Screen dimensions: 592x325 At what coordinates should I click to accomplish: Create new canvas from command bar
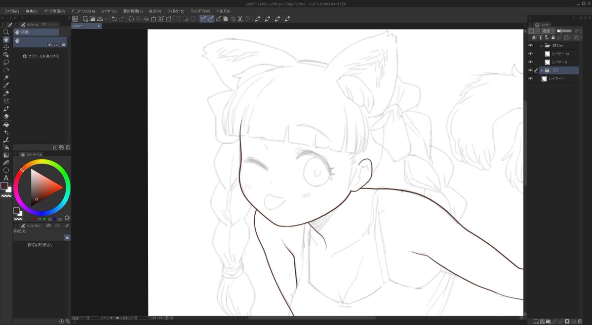pos(85,19)
